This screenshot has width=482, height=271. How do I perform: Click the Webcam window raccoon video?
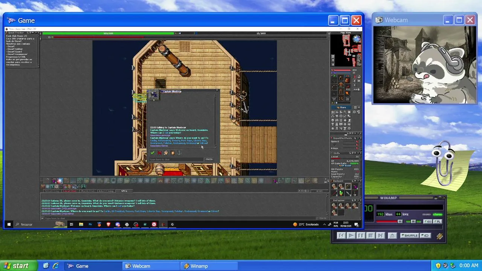click(x=425, y=65)
